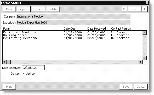
Task: Click the Save button
Action: coord(126,87)
